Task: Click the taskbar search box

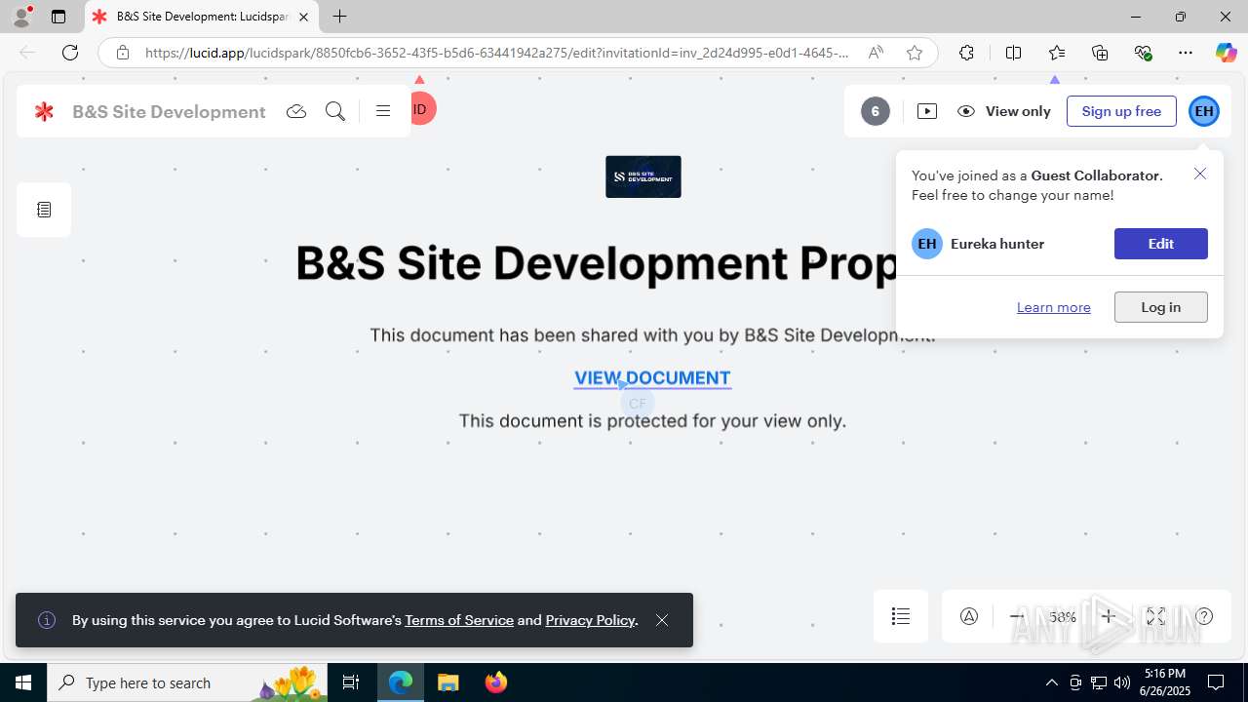Action: coord(187,682)
